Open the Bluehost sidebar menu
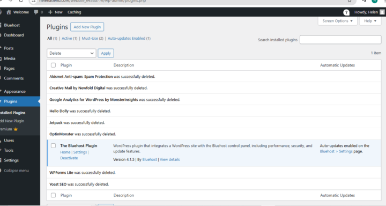The image size is (386, 206). (12, 25)
